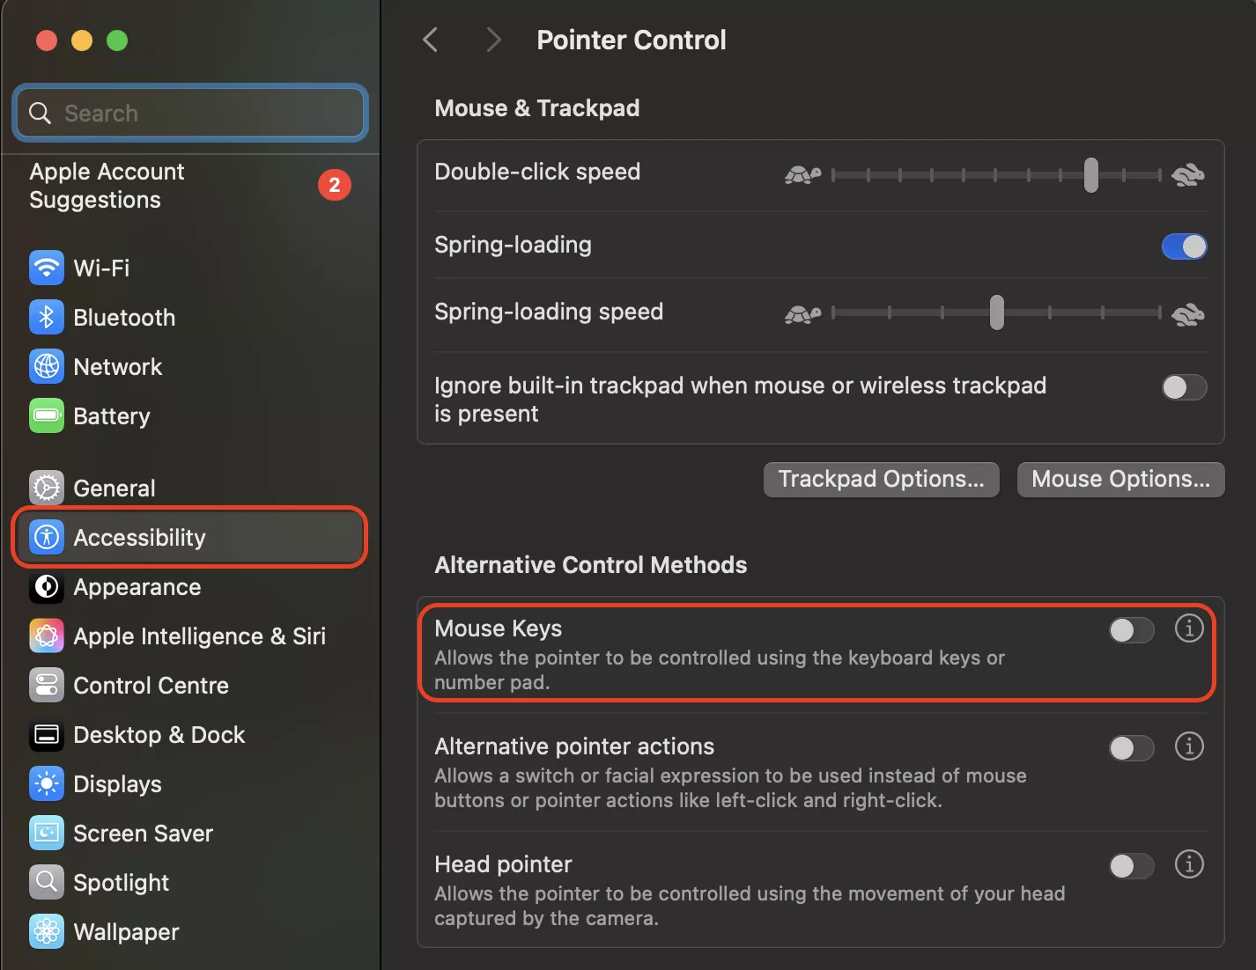Screen dimensions: 1256x970
Task: Open info for Alternative pointer actions
Action: [x=1189, y=746]
